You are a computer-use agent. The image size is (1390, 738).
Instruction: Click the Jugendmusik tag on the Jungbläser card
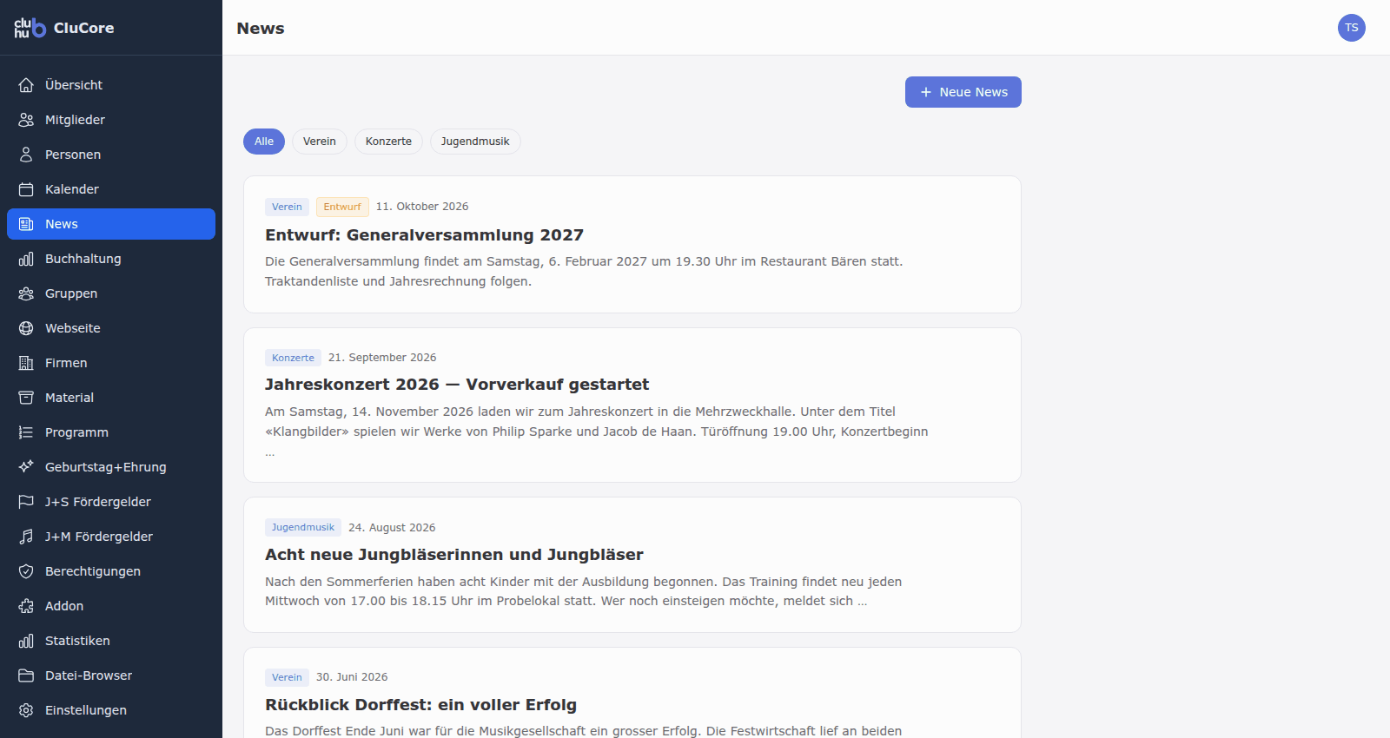click(303, 527)
